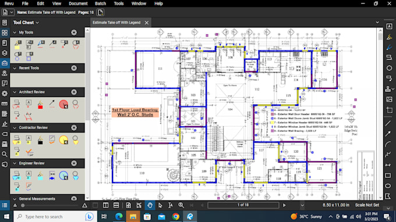Collapse the Contractor Review section

15,128
